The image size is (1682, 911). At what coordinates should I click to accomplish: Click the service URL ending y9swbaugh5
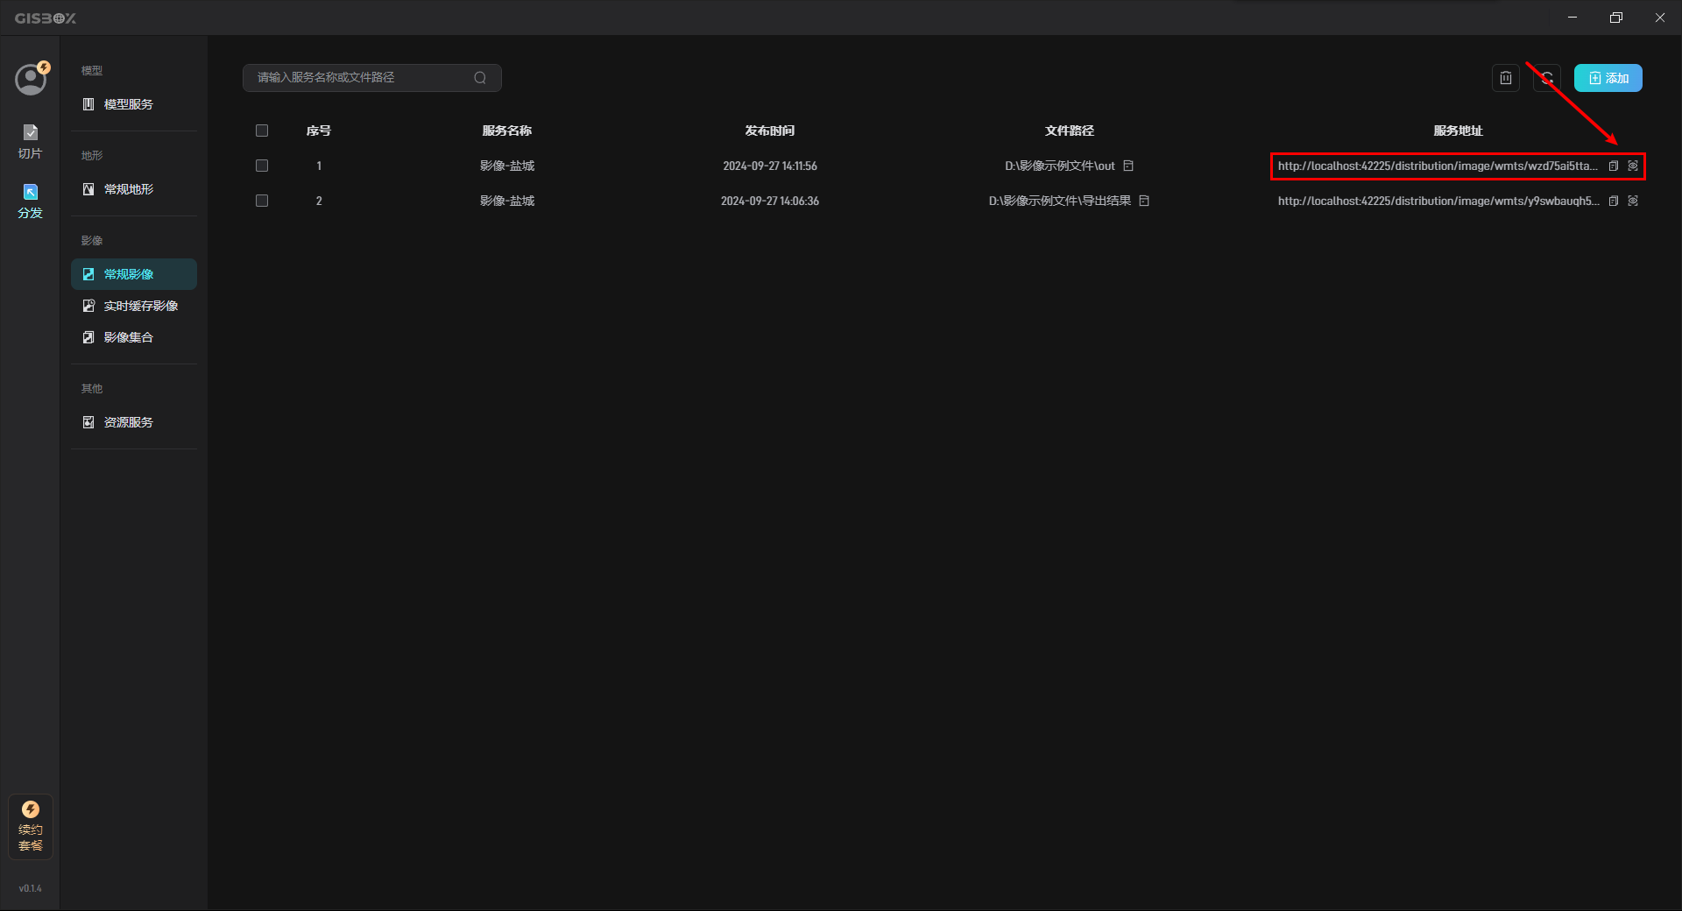(1438, 201)
